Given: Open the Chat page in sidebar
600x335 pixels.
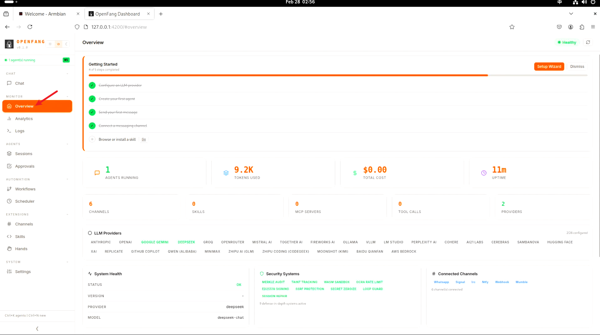Looking at the screenshot, I should click(x=19, y=83).
